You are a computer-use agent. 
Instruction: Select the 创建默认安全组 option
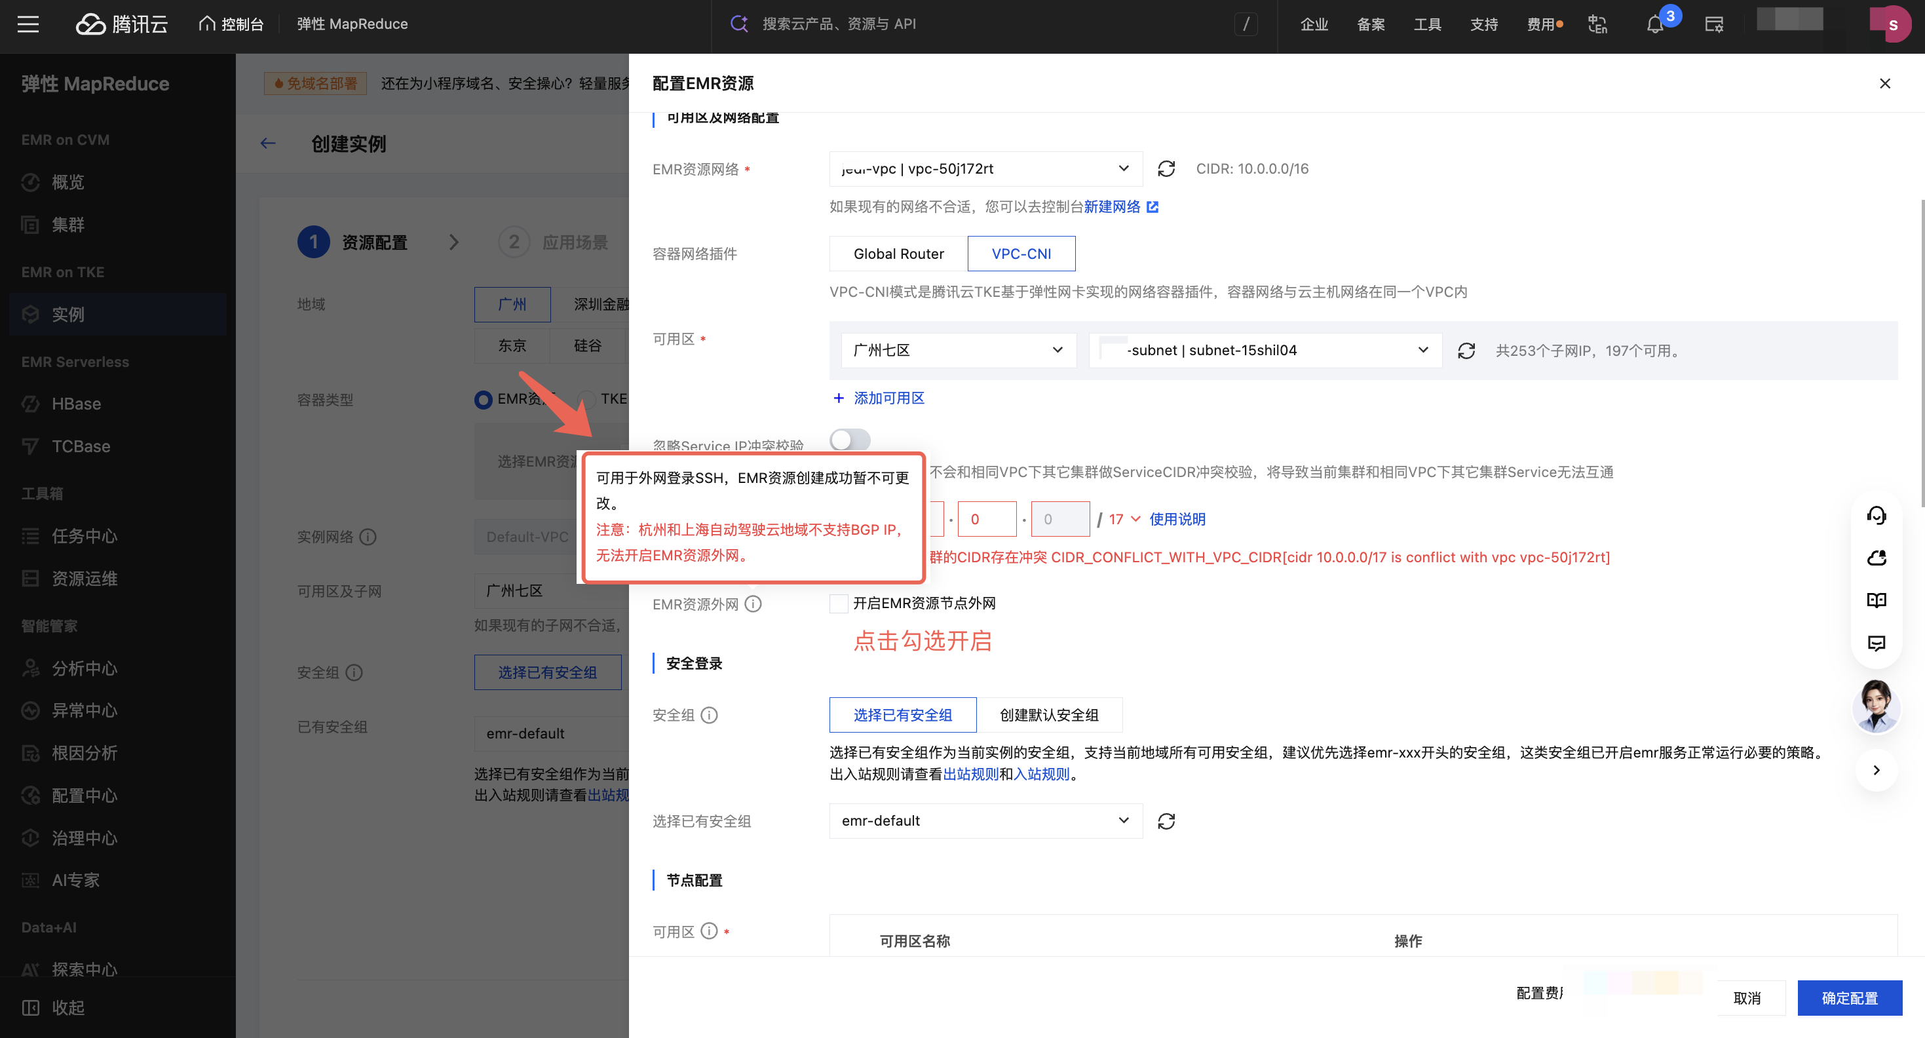coord(1049,715)
